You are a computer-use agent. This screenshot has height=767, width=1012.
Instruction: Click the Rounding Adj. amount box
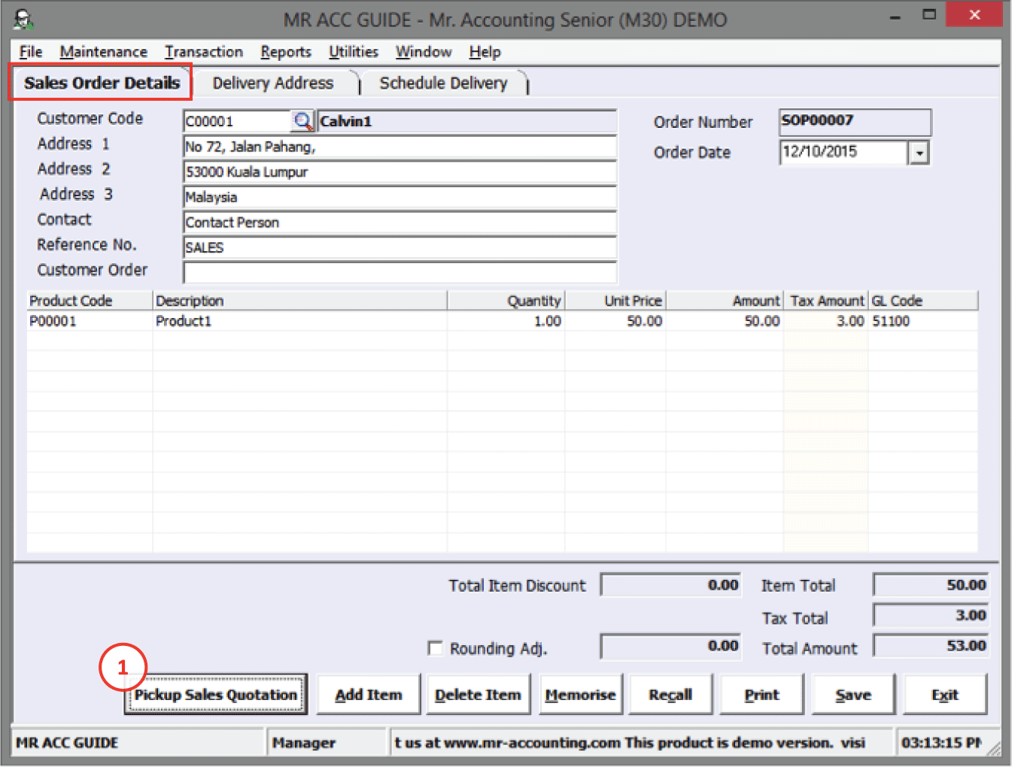pos(671,647)
